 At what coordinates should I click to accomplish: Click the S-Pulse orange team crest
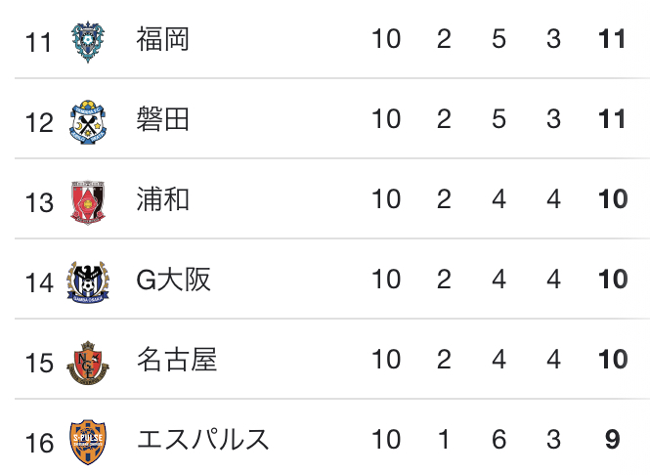pyautogui.click(x=88, y=442)
